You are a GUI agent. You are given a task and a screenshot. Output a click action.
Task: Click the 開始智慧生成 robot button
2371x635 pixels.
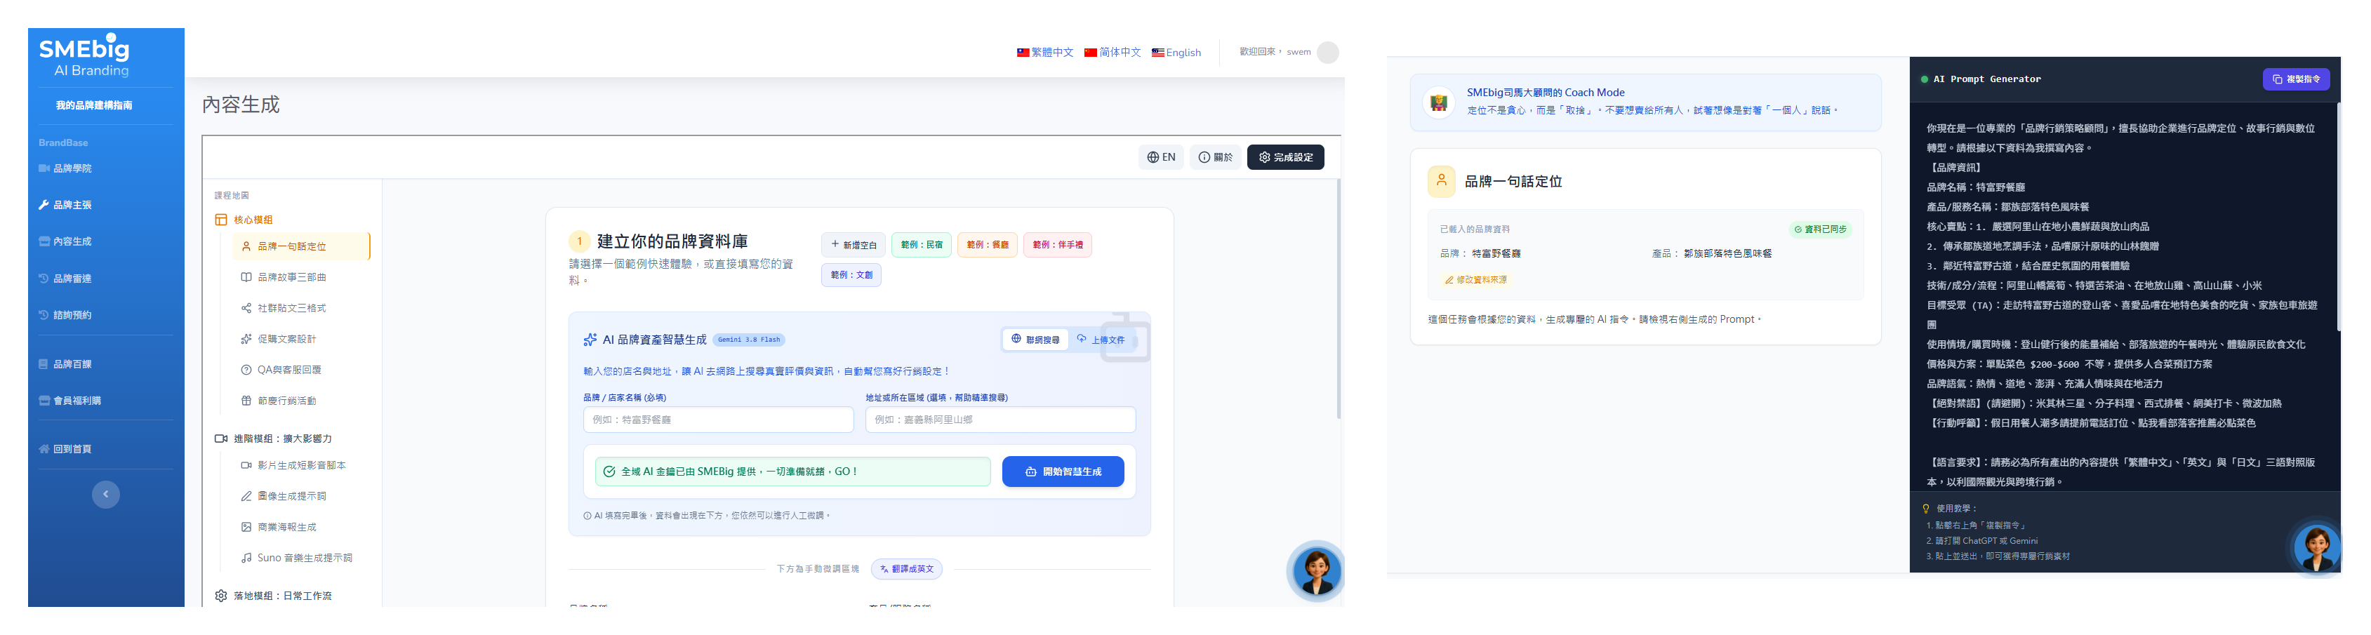(x=1063, y=472)
